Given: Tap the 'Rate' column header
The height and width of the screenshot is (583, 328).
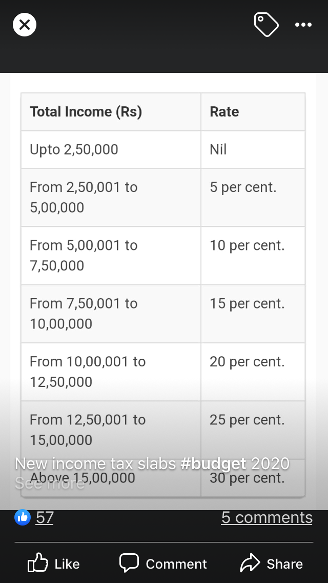Looking at the screenshot, I should pyautogui.click(x=223, y=111).
